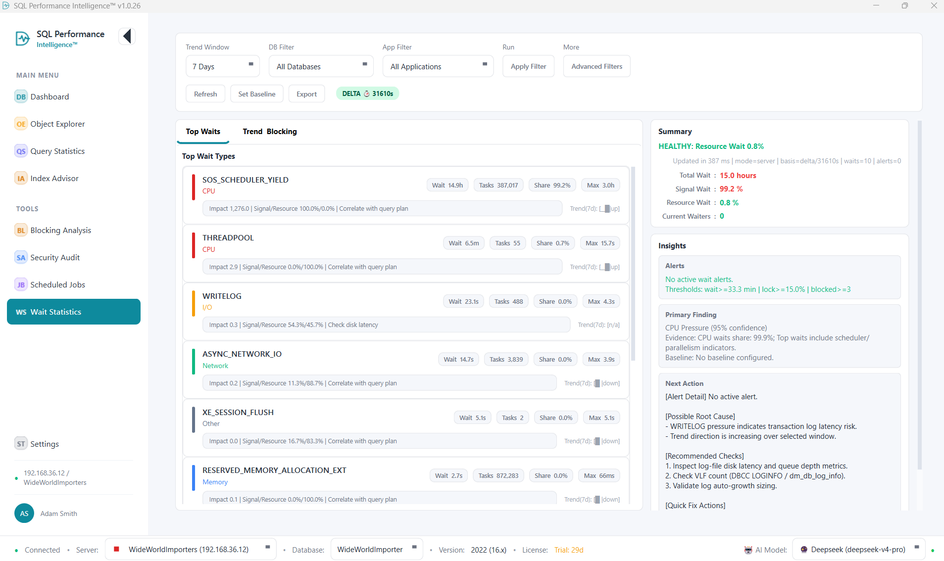Click the red server status icon
The height and width of the screenshot is (561, 944).
click(x=117, y=549)
